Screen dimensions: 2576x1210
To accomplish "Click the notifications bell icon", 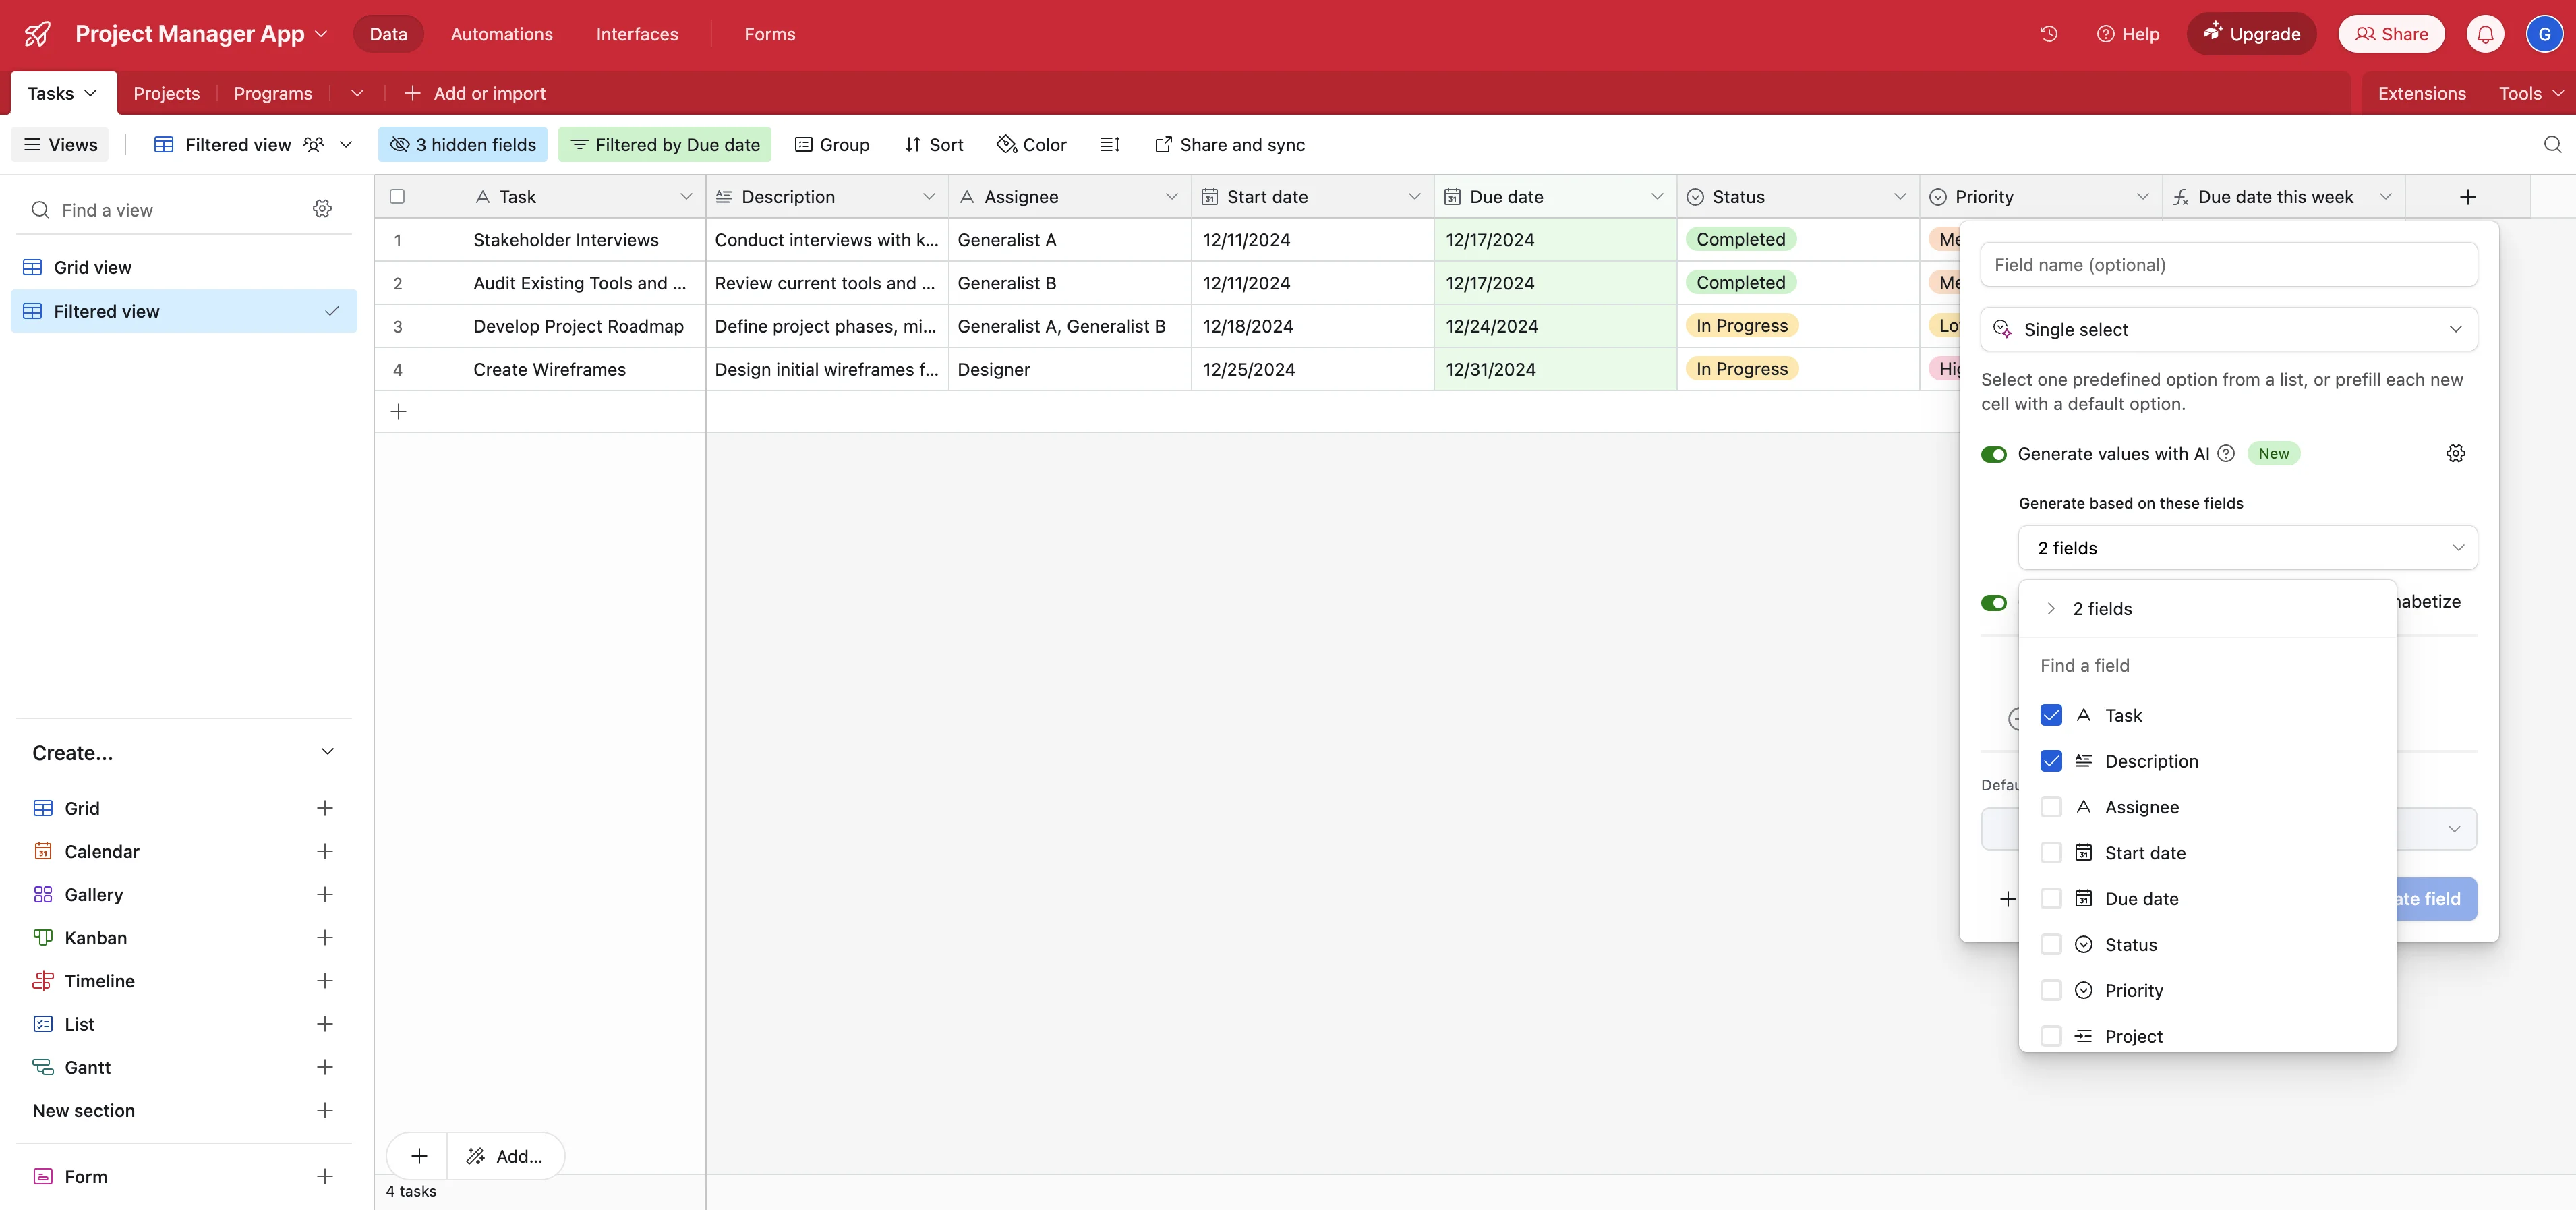I will coord(2485,34).
